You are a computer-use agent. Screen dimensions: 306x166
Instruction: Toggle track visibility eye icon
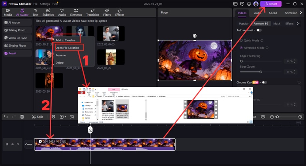pos(12,144)
